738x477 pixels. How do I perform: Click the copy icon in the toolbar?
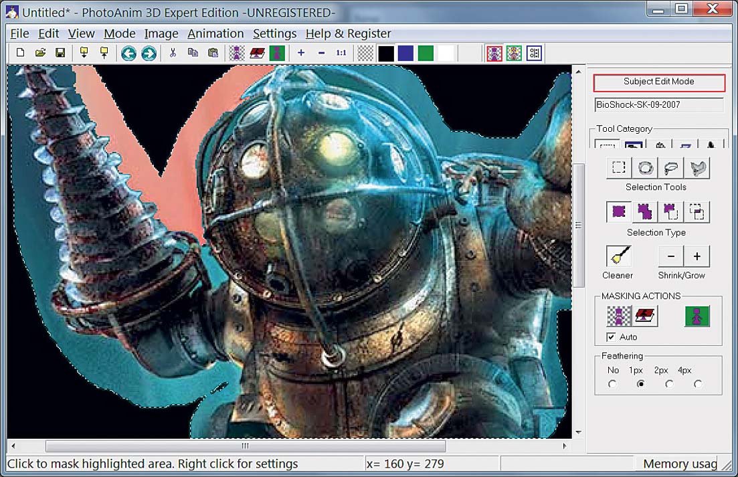[x=193, y=53]
